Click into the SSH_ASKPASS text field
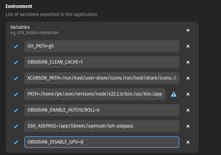 tap(101, 126)
